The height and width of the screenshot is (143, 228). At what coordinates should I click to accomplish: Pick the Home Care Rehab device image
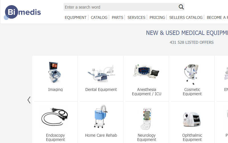click(x=101, y=116)
